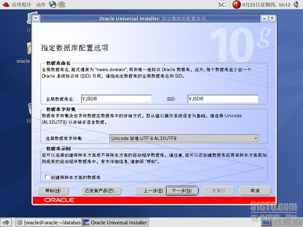
Task: Click into the 全局数据库名 field
Action: pyautogui.click(x=116, y=99)
